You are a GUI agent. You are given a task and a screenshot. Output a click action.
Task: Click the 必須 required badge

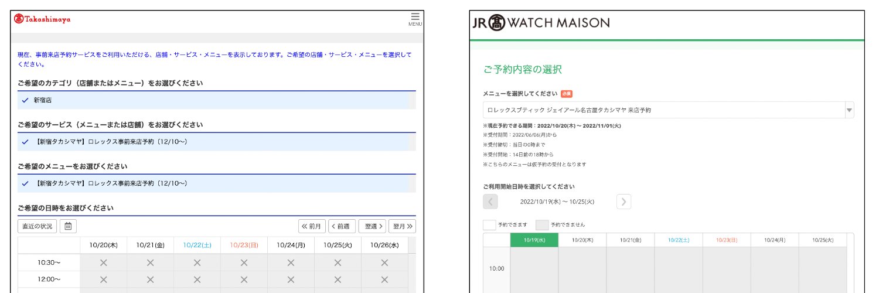tap(566, 94)
